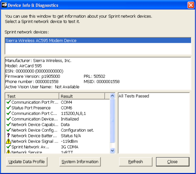This screenshot has width=196, height=174.
Task: Click checkmark icon for Communication Device row
Action: (8, 119)
